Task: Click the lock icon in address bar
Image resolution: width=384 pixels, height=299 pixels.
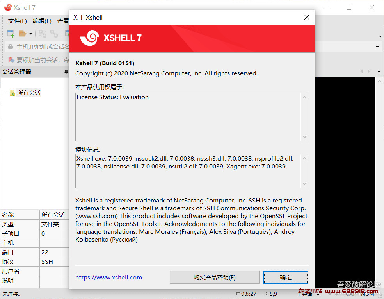Action: 11,47
